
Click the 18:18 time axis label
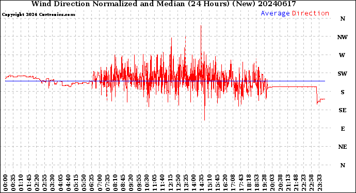(x=249, y=183)
